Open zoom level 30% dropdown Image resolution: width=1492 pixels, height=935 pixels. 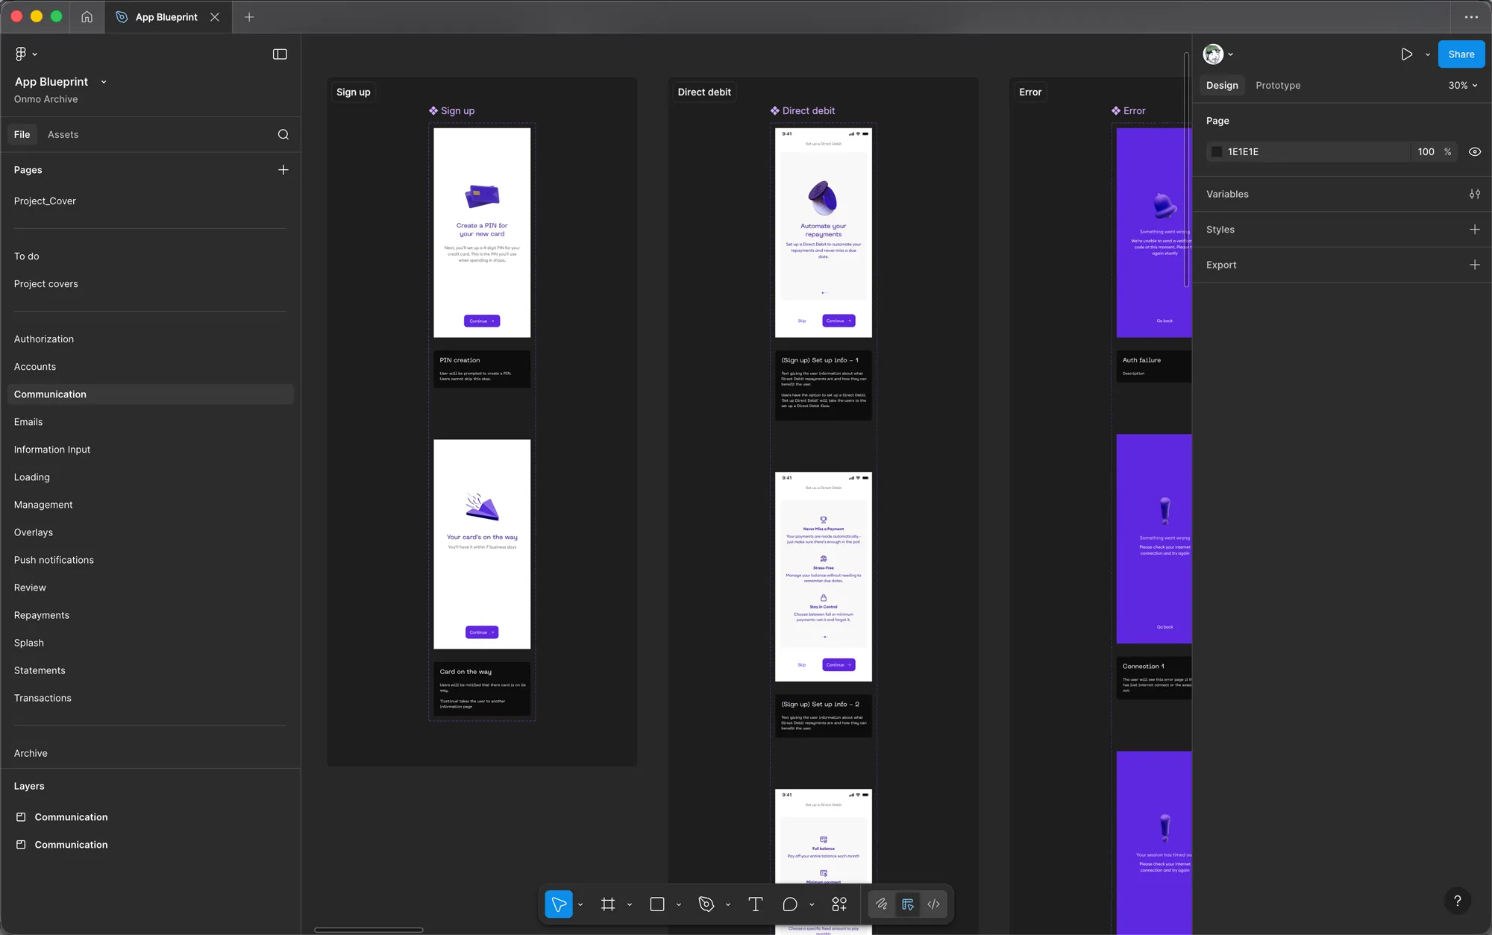point(1463,85)
